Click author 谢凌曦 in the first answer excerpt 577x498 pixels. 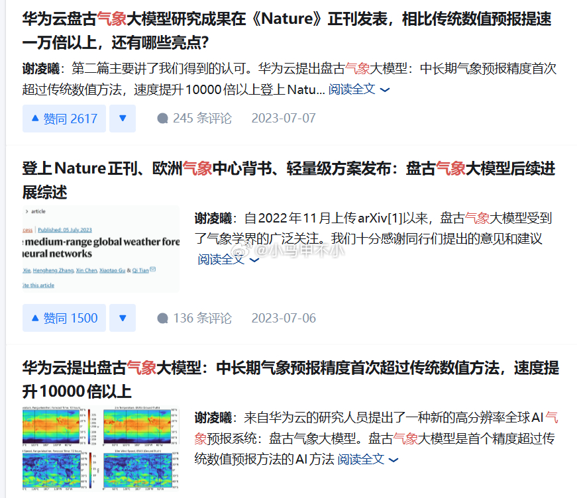coord(40,68)
